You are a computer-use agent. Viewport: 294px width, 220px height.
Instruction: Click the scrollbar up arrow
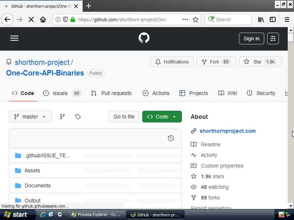291,30
